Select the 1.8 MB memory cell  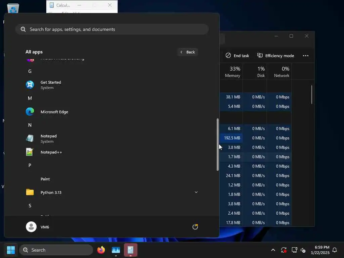pos(231,195)
